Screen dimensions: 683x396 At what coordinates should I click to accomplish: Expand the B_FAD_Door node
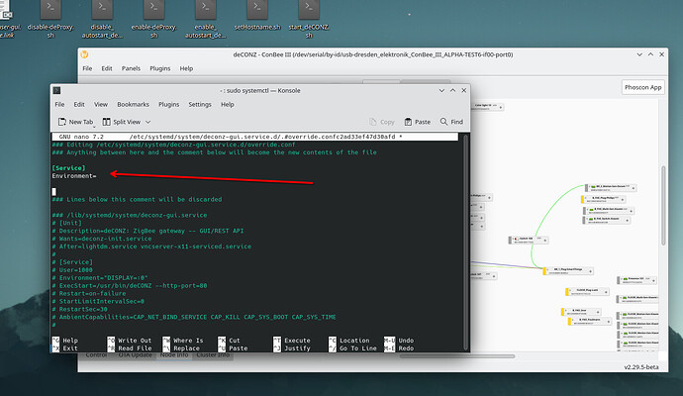click(x=598, y=312)
